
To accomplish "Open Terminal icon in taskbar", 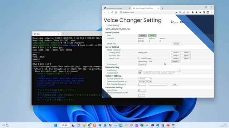I will [152, 125].
